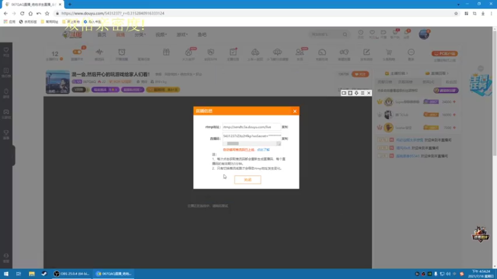Select second ranking tab in right panel

(x=406, y=82)
